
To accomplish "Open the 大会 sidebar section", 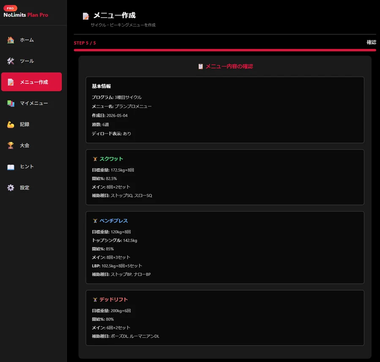I will pyautogui.click(x=32, y=145).
